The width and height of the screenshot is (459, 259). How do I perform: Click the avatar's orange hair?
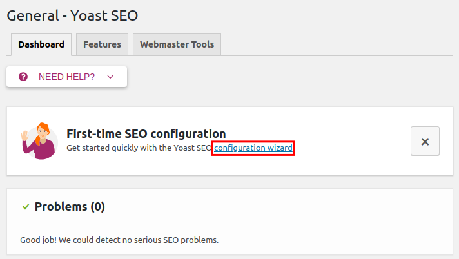pyautogui.click(x=43, y=128)
